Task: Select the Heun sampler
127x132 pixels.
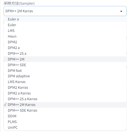Action: pyautogui.click(x=65, y=36)
